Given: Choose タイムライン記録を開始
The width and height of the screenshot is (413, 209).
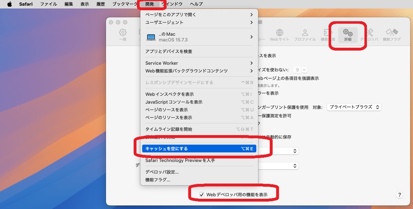Looking at the screenshot, I should (x=199, y=129).
